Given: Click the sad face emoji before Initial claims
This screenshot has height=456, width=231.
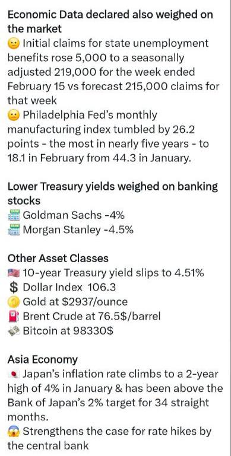Looking at the screenshot, I should (14, 44).
